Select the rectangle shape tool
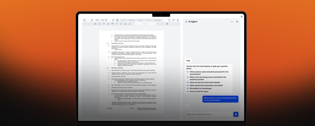 point(121,24)
